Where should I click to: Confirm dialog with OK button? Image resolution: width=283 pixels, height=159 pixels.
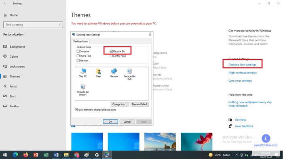[110, 122]
